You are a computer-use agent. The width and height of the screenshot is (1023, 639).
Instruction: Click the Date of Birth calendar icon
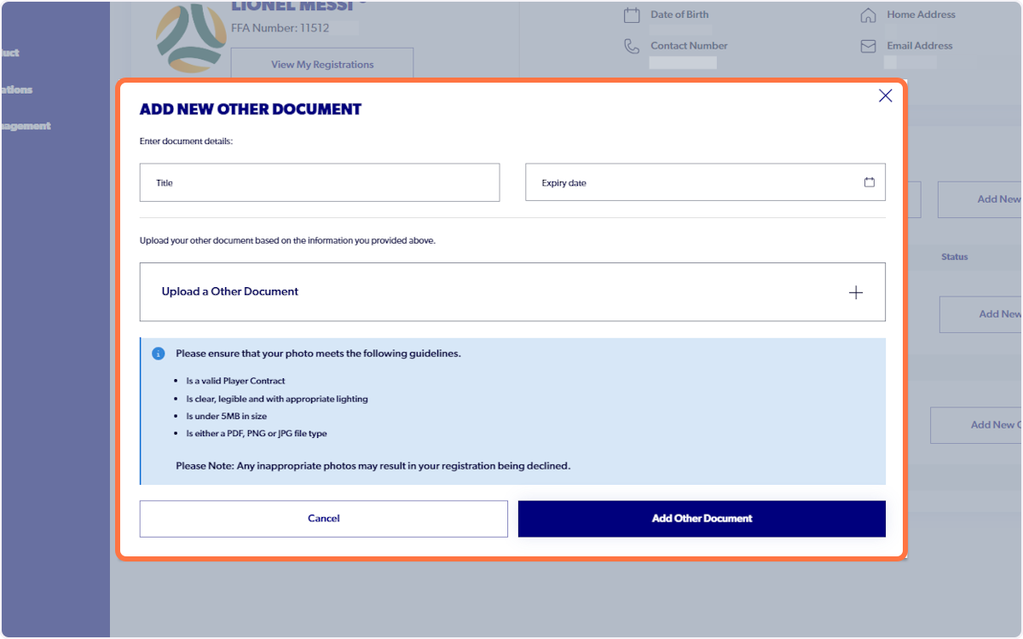[x=632, y=14]
